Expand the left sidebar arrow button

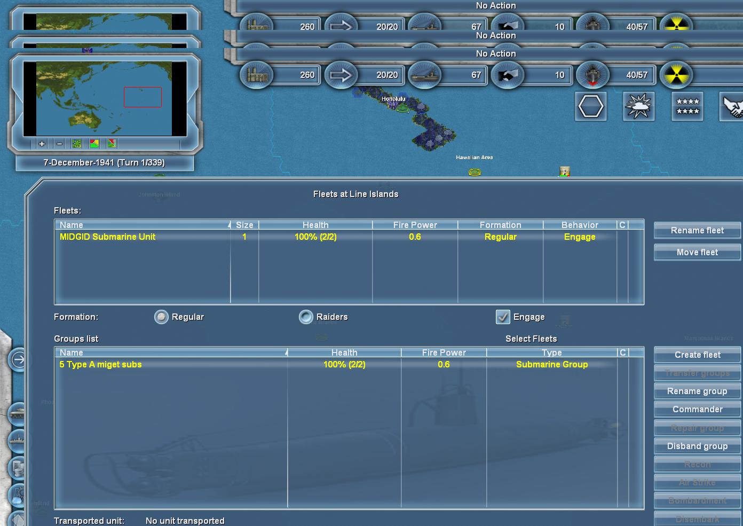pyautogui.click(x=18, y=359)
